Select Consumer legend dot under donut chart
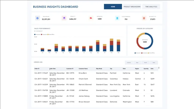The width and height of the screenshot is (194, 109). pos(135,53)
